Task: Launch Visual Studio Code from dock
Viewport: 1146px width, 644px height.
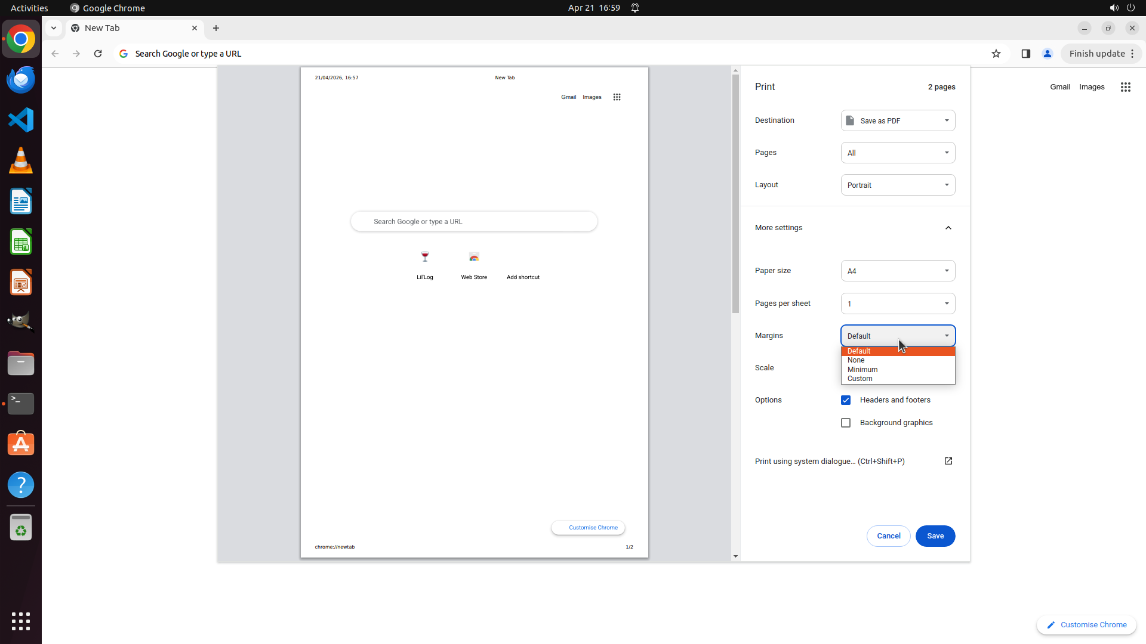Action: [21, 120]
